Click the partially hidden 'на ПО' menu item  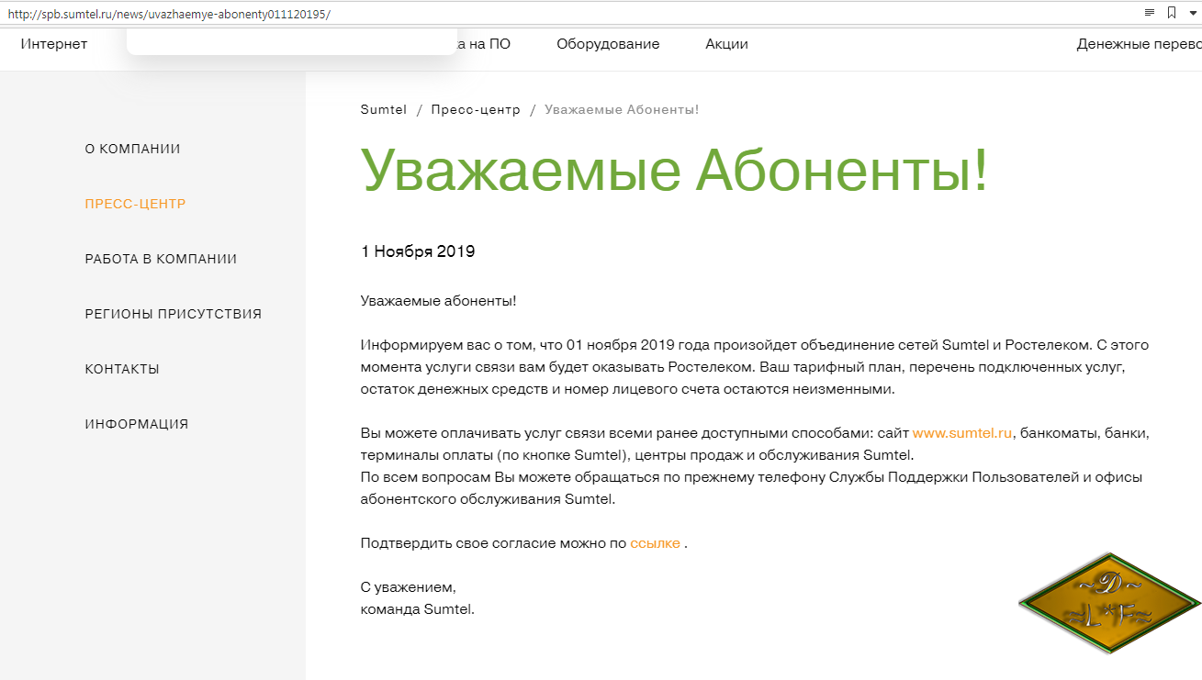coord(484,44)
